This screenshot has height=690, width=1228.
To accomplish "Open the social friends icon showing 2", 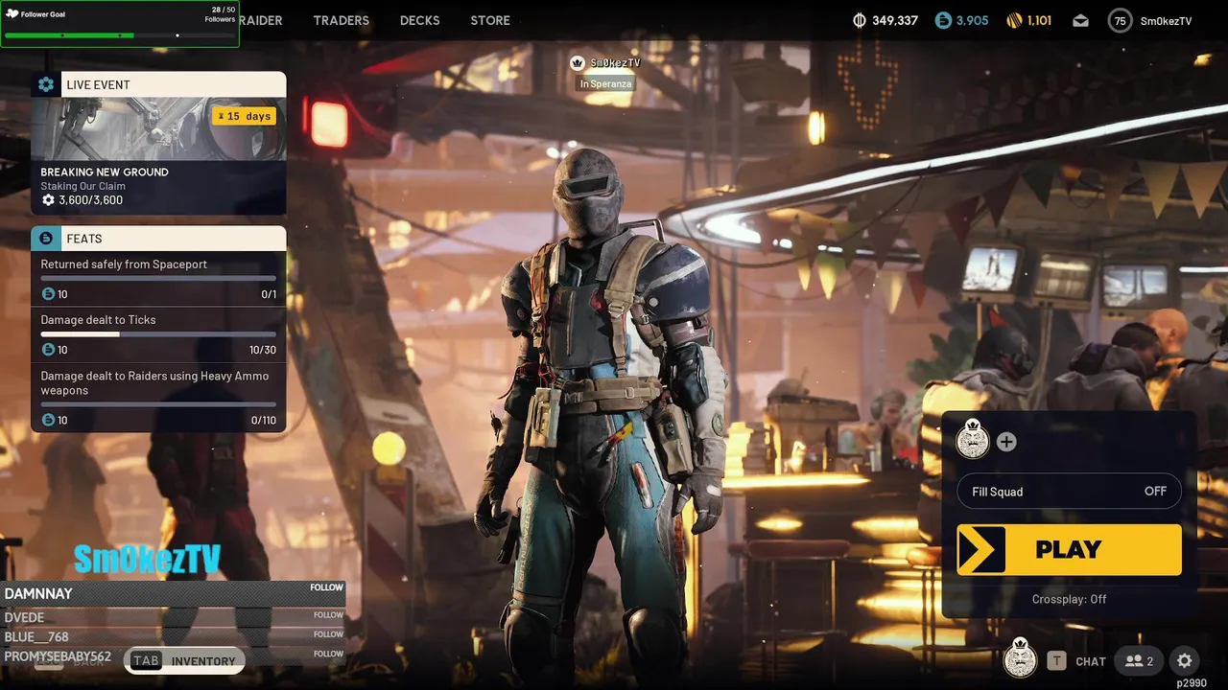I will (1140, 660).
